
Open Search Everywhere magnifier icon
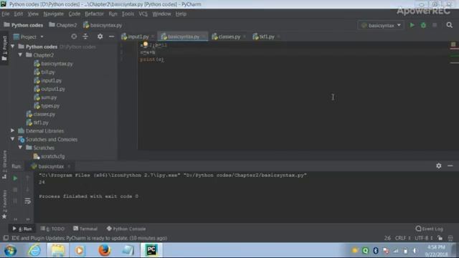450,25
